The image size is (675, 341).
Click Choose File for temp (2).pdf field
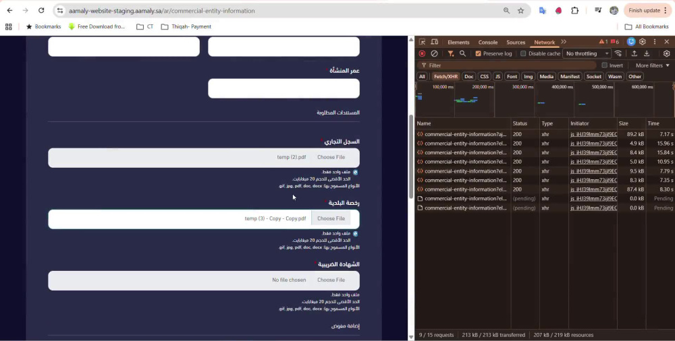[331, 157]
